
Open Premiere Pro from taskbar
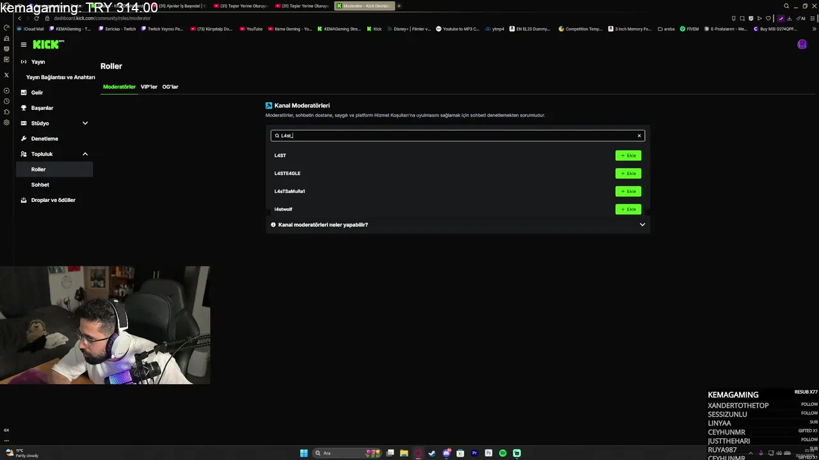[x=474, y=453]
